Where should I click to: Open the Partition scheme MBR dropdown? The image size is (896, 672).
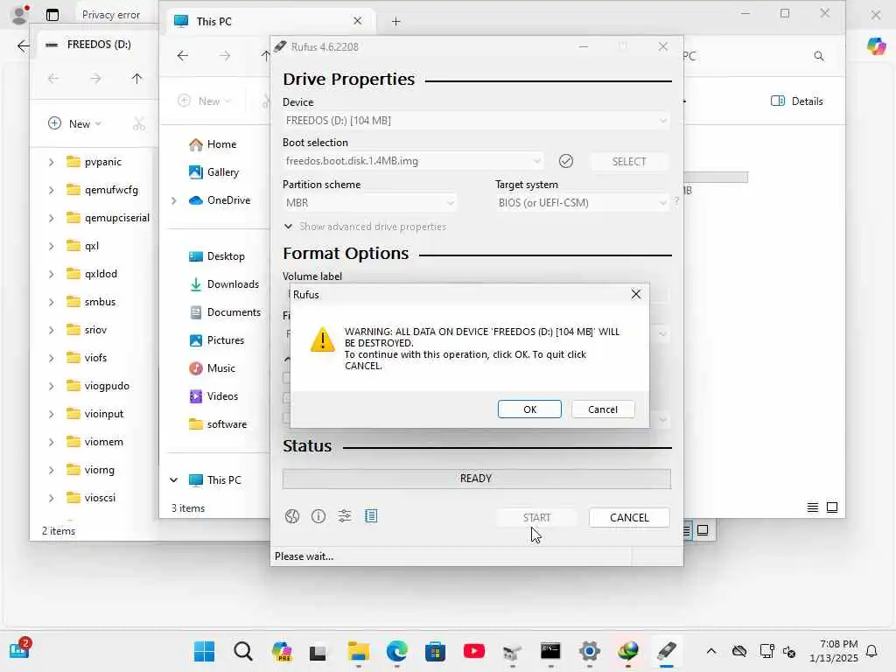pos(369,203)
